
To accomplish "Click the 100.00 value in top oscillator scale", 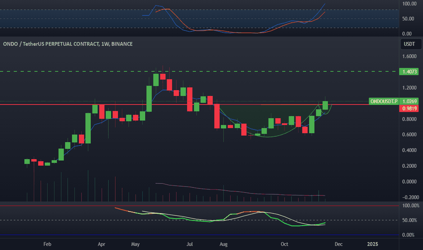I will 409,4.
